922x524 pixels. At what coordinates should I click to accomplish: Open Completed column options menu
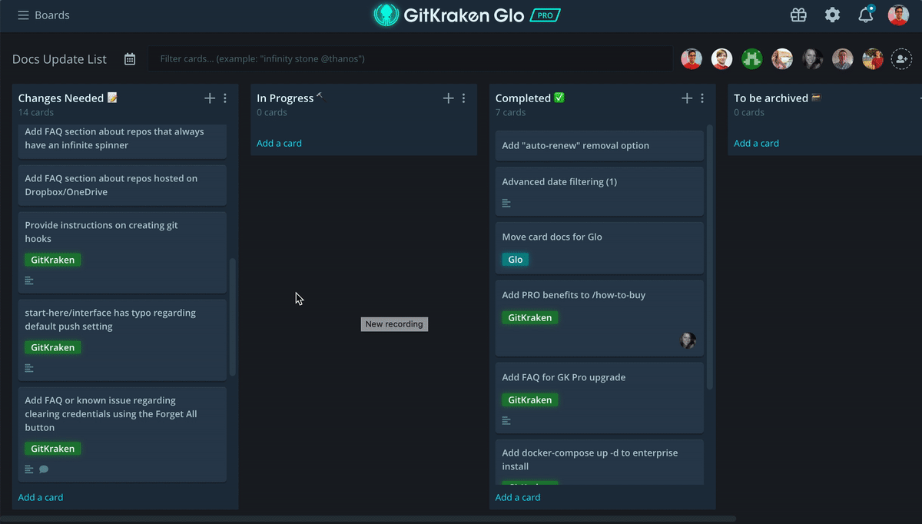coord(702,98)
